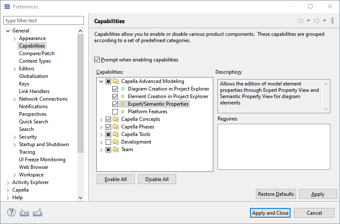Expand the Editors node
Screen dimensions: 340x224
[14, 69]
